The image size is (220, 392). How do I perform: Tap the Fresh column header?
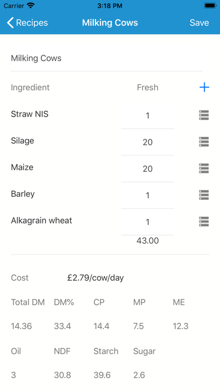tap(148, 87)
